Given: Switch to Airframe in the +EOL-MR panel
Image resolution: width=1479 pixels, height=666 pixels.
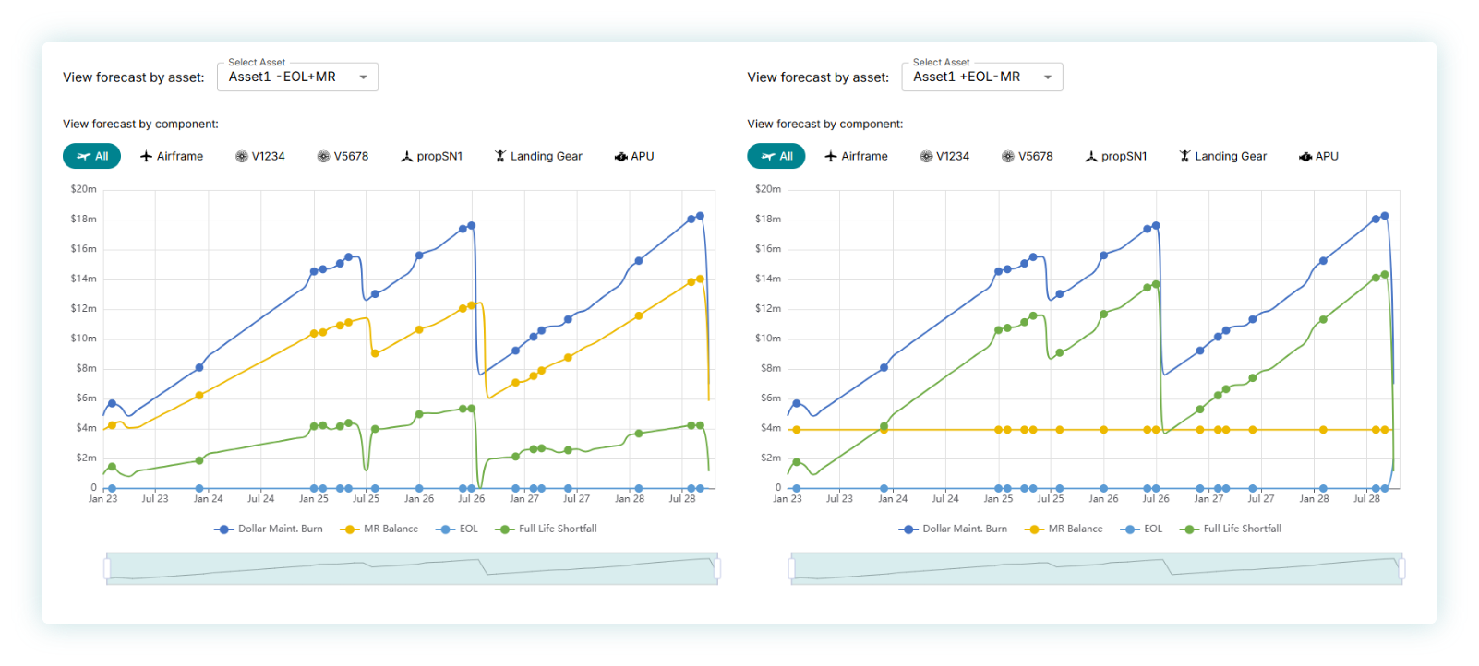Looking at the screenshot, I should coord(856,156).
